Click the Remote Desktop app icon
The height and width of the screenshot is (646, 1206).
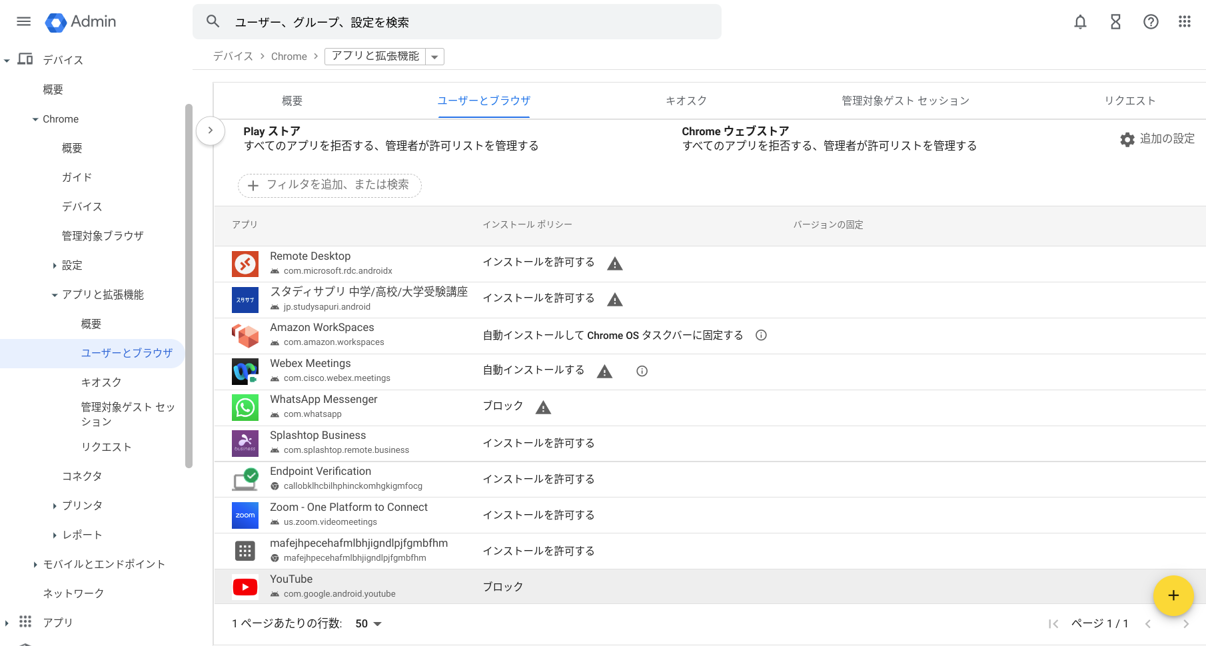(x=245, y=264)
